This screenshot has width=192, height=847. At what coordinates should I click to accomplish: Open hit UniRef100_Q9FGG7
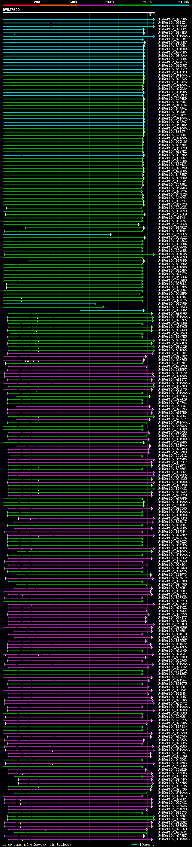pos(172,158)
